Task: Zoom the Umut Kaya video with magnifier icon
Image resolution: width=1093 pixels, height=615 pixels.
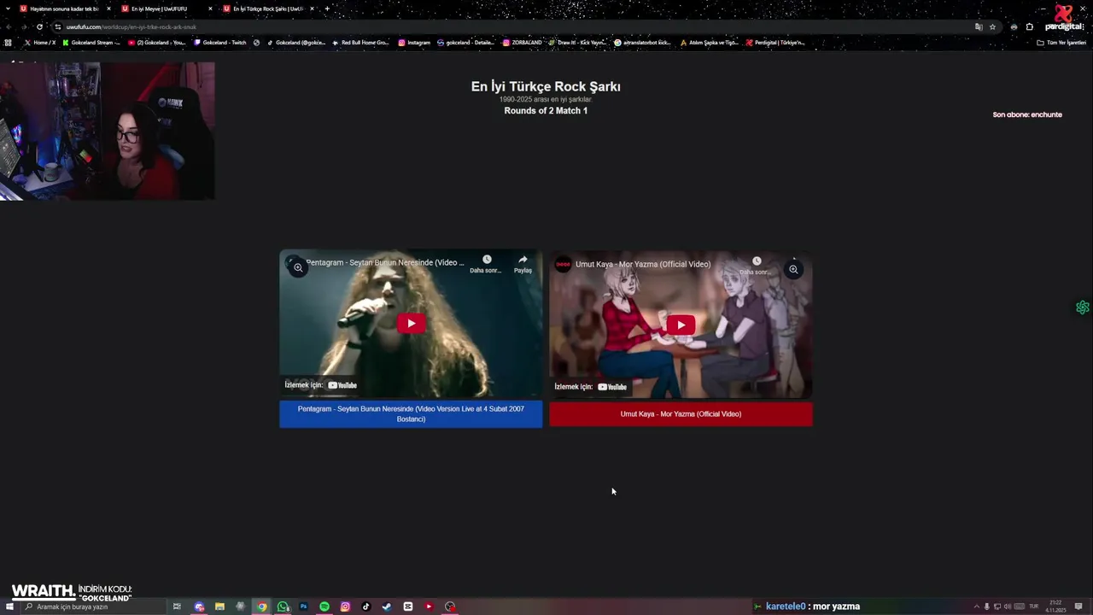Action: coord(793,269)
